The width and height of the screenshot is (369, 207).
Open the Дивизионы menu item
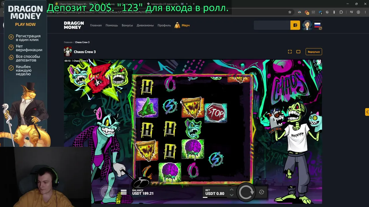click(x=145, y=25)
